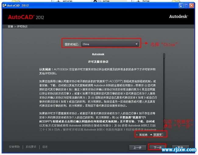Click the cancel button at bottom right
Image resolution: width=198 pixels, height=155 pixels.
click(x=181, y=147)
